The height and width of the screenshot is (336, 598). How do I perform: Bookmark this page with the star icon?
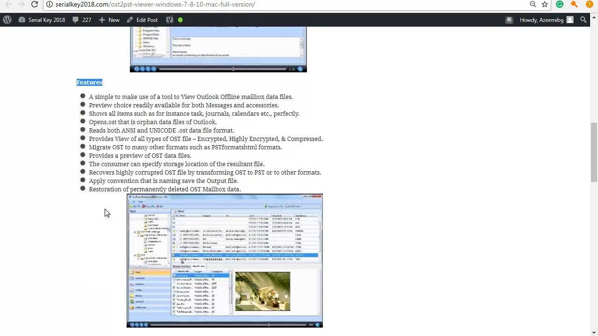click(x=545, y=4)
